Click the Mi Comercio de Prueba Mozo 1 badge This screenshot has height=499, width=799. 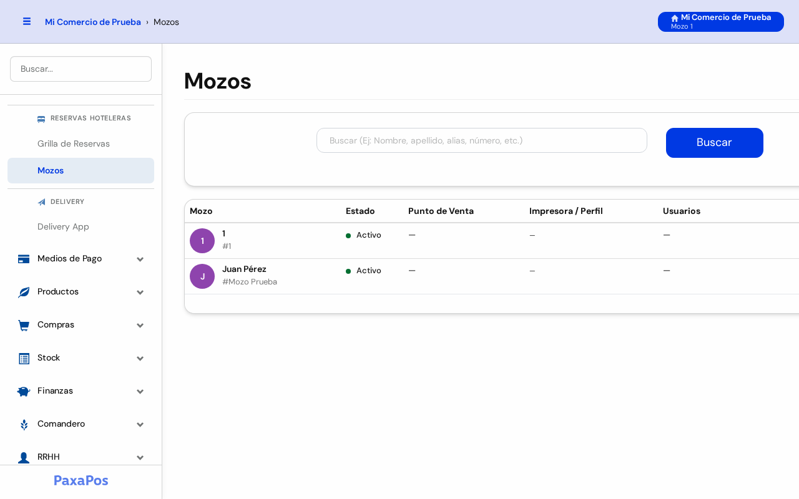[x=720, y=22]
